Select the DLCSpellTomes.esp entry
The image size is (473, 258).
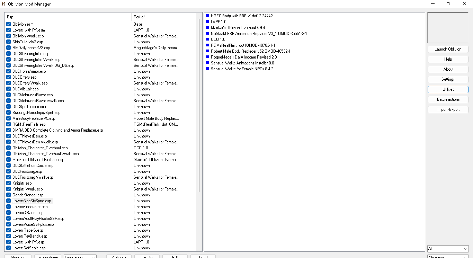[x=29, y=107]
